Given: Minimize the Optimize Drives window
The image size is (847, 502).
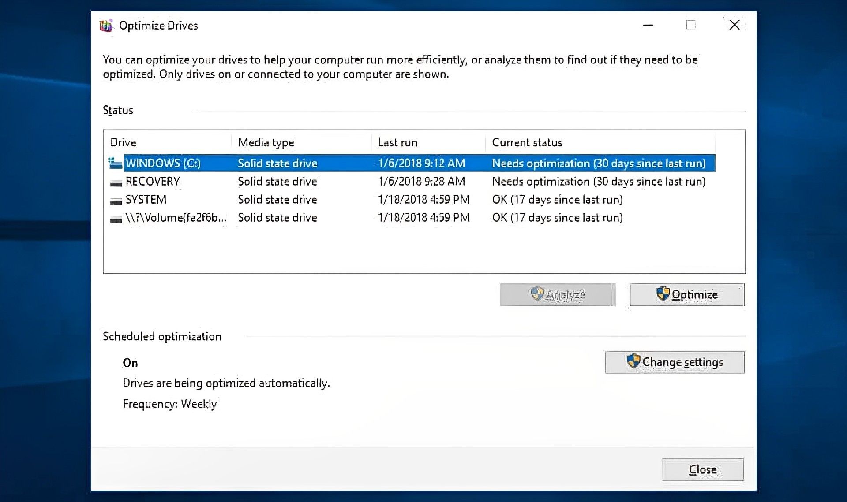Looking at the screenshot, I should (648, 25).
